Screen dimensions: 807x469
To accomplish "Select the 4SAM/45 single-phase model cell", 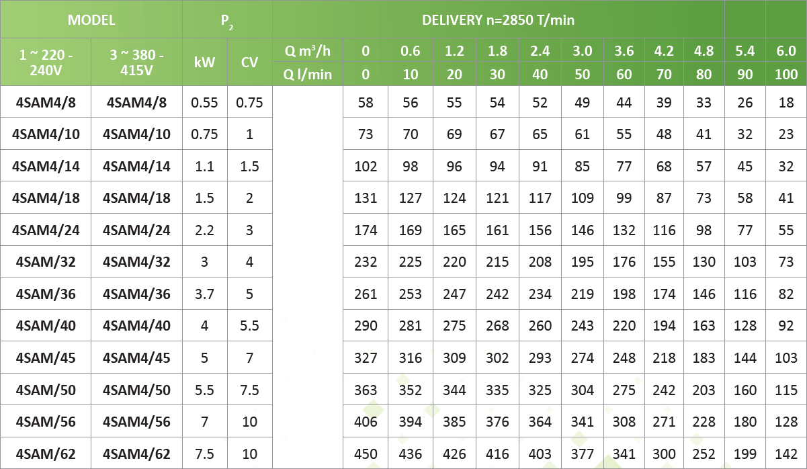I will pos(46,358).
